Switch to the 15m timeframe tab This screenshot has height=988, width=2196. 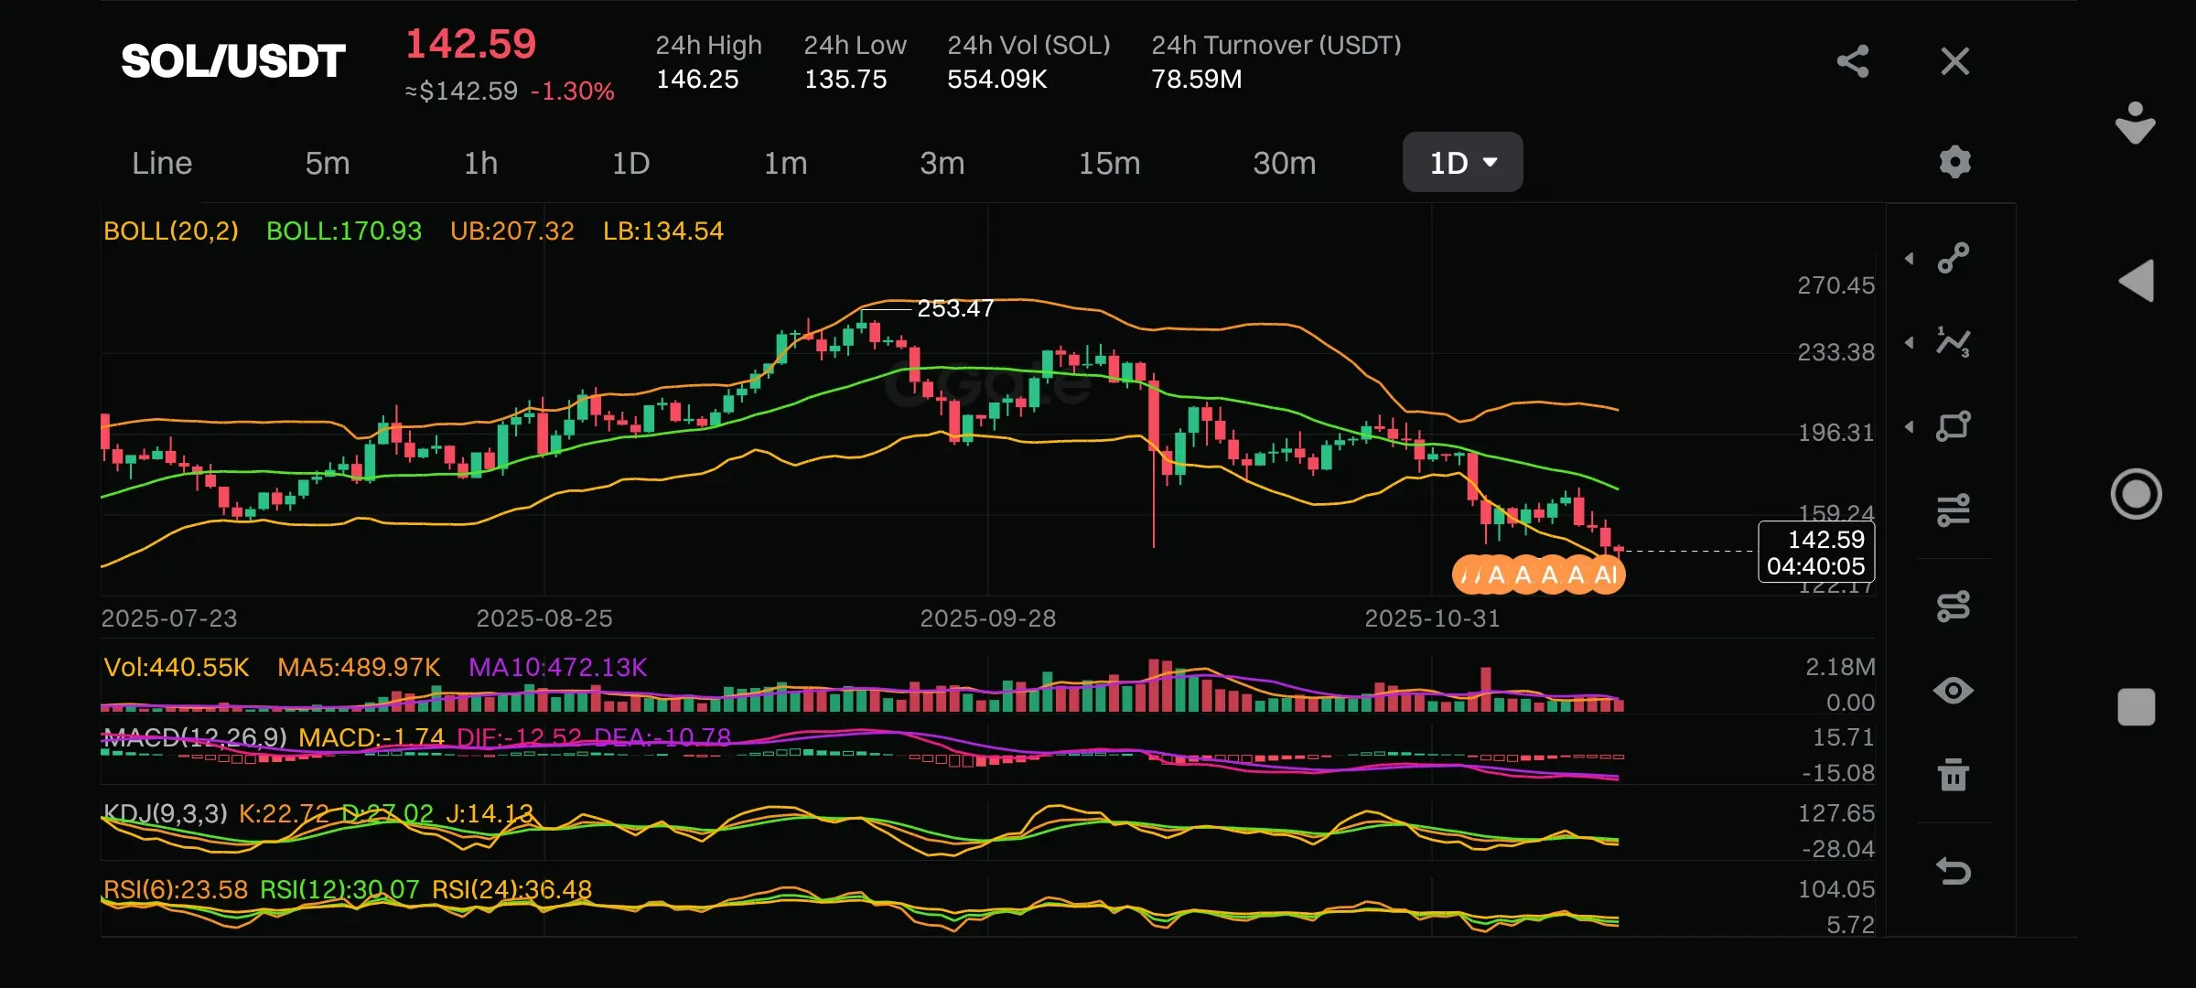click(1109, 163)
